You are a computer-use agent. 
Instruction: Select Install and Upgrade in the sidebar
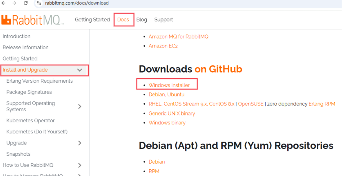click(25, 70)
